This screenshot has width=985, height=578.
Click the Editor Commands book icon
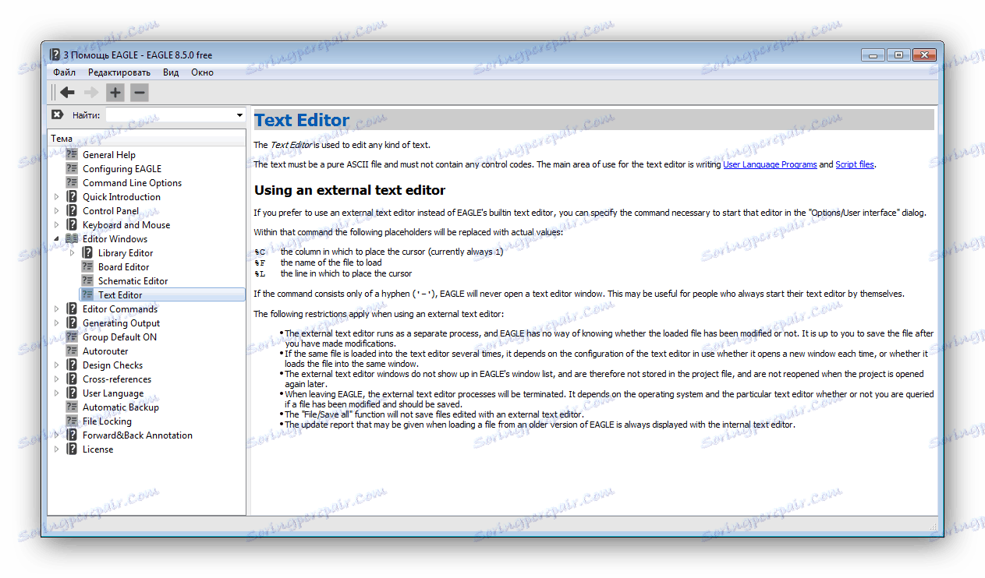pyautogui.click(x=72, y=308)
